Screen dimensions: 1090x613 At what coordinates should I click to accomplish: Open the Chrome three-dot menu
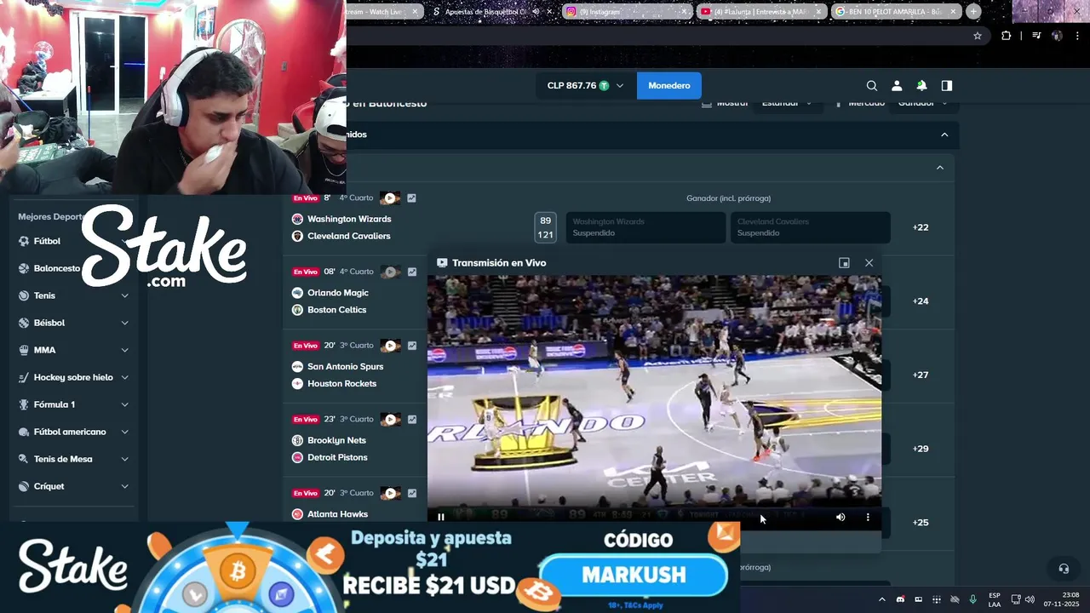click(x=1077, y=36)
